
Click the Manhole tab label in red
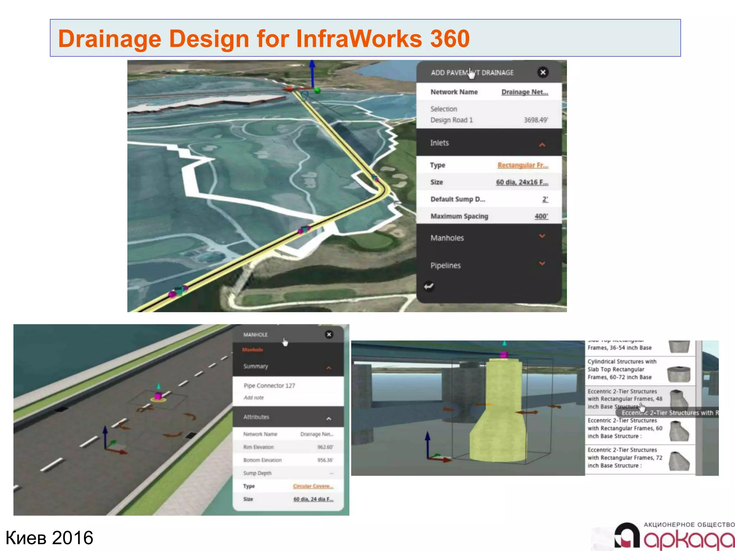point(253,350)
